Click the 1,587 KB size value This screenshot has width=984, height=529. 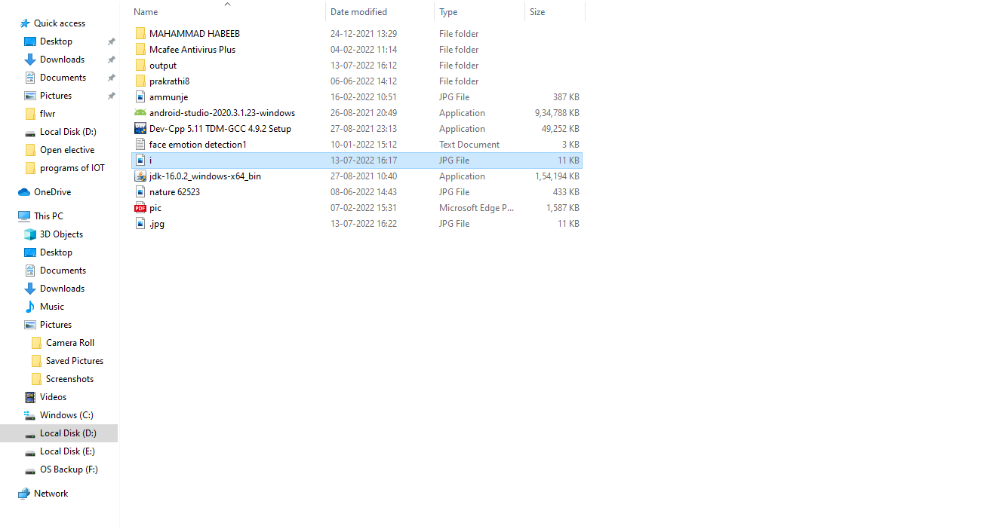[x=563, y=207]
